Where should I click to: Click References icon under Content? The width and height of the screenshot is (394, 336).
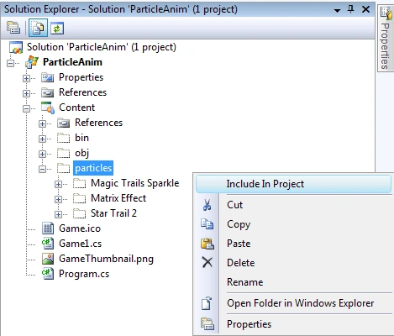click(x=64, y=123)
